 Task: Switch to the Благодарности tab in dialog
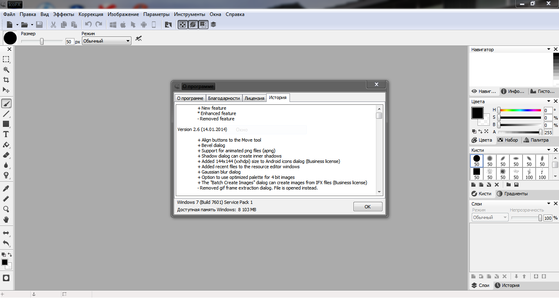(x=224, y=98)
